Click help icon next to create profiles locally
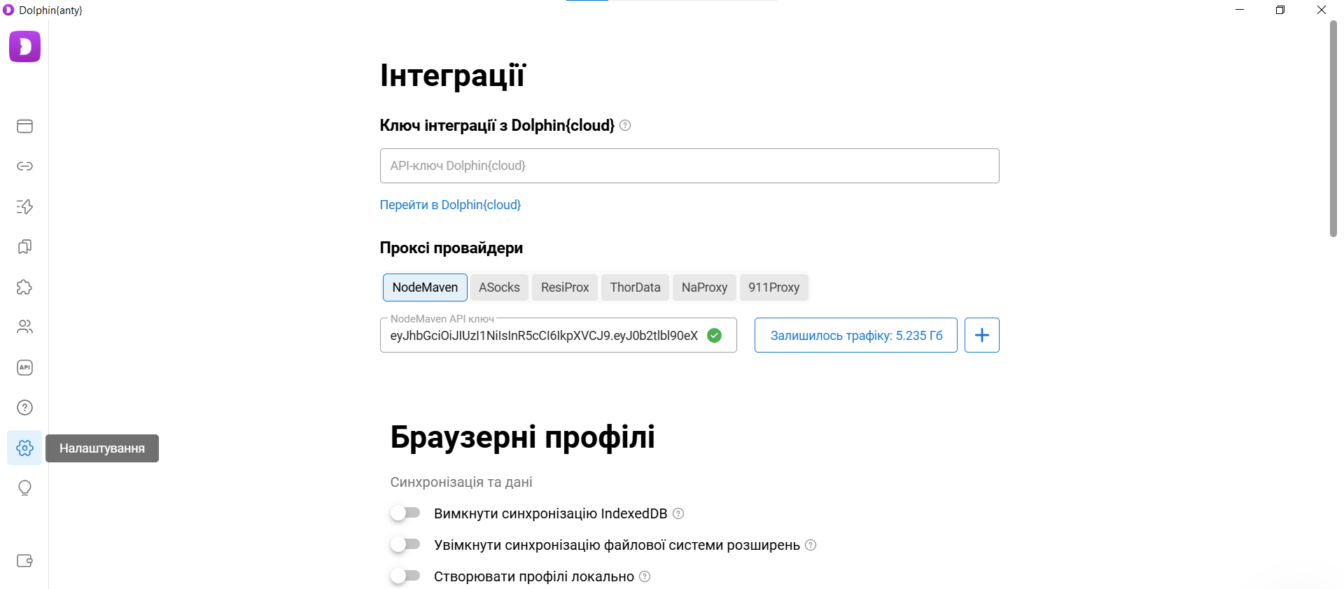This screenshot has height=589, width=1344. [645, 576]
